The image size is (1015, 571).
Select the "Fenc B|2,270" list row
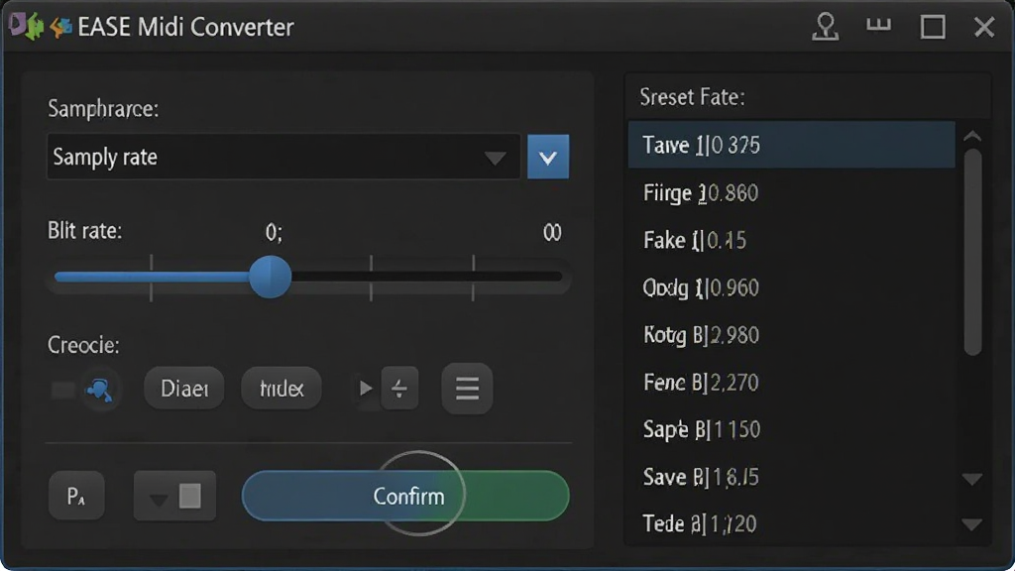(x=792, y=382)
